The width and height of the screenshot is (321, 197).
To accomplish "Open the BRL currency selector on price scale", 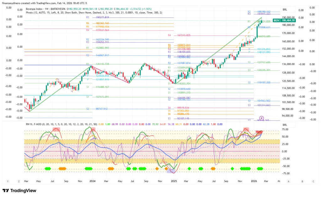I will pos(285,10).
